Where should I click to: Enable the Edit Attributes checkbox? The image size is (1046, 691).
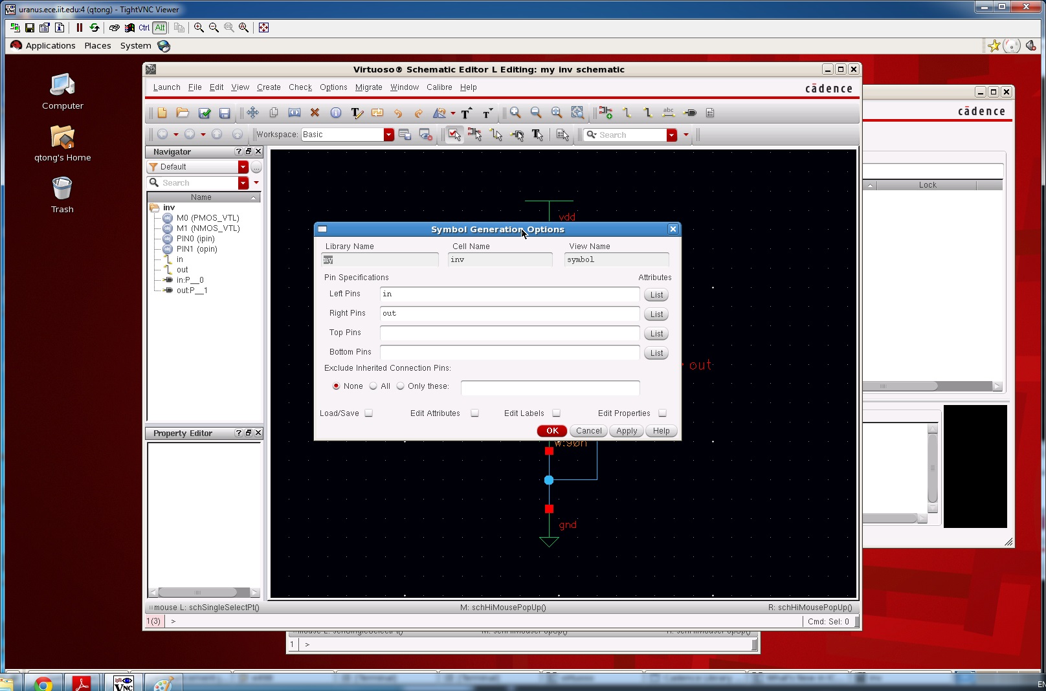[474, 413]
